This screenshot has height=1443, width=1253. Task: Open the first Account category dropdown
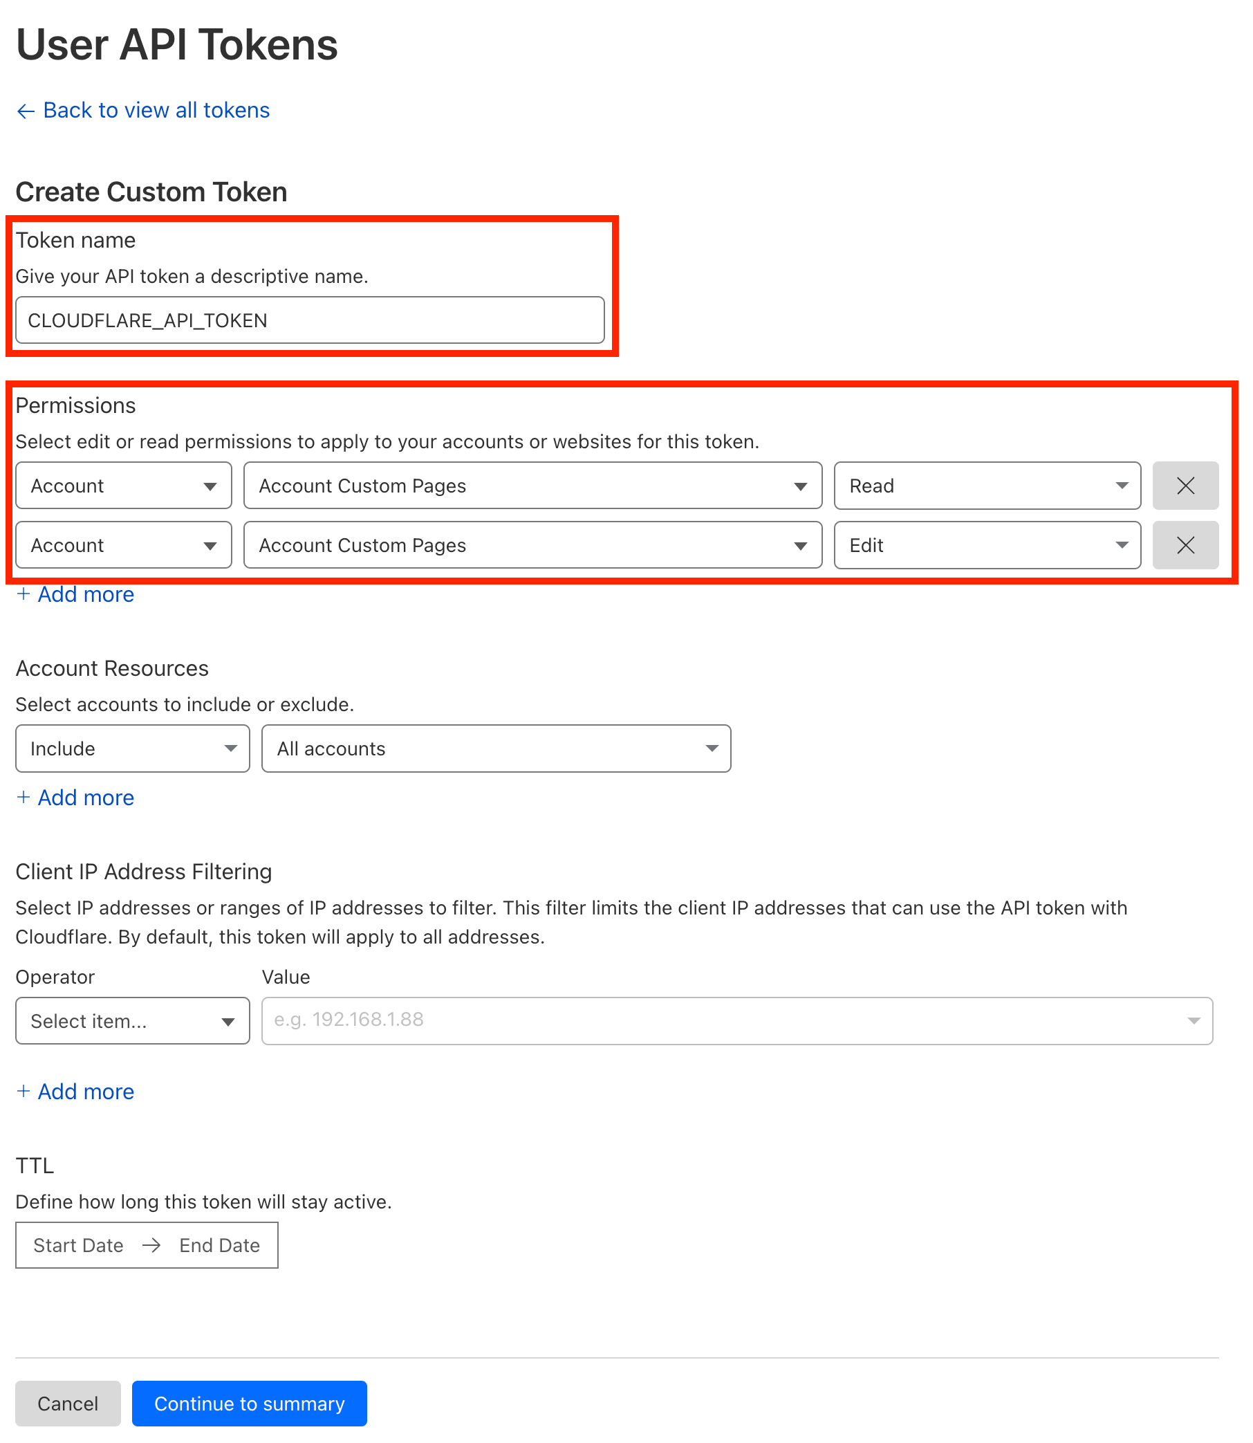pos(123,486)
